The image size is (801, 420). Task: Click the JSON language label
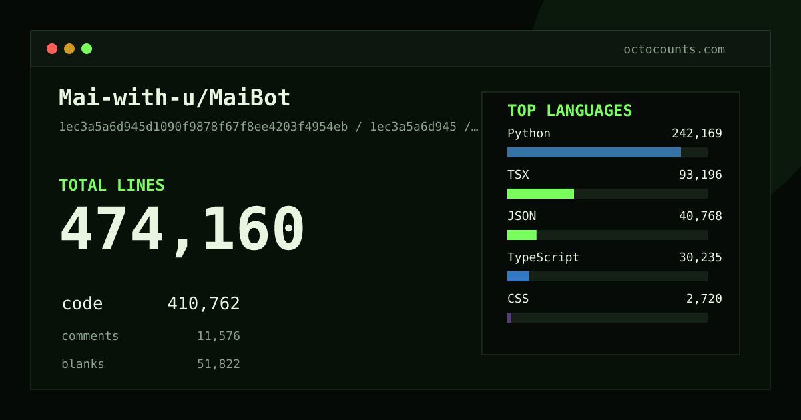[x=521, y=216]
